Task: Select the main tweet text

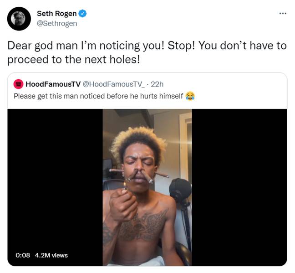Action: [x=147, y=52]
